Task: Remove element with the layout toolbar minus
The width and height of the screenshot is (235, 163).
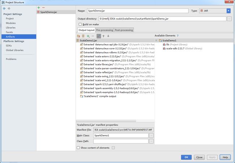Action: pyautogui.click(x=93, y=36)
